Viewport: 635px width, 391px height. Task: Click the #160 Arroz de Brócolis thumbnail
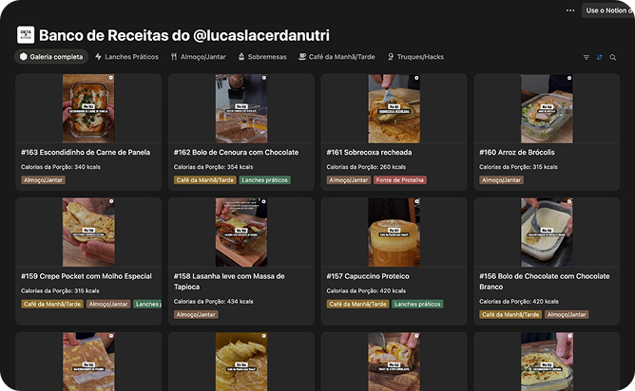tap(547, 109)
